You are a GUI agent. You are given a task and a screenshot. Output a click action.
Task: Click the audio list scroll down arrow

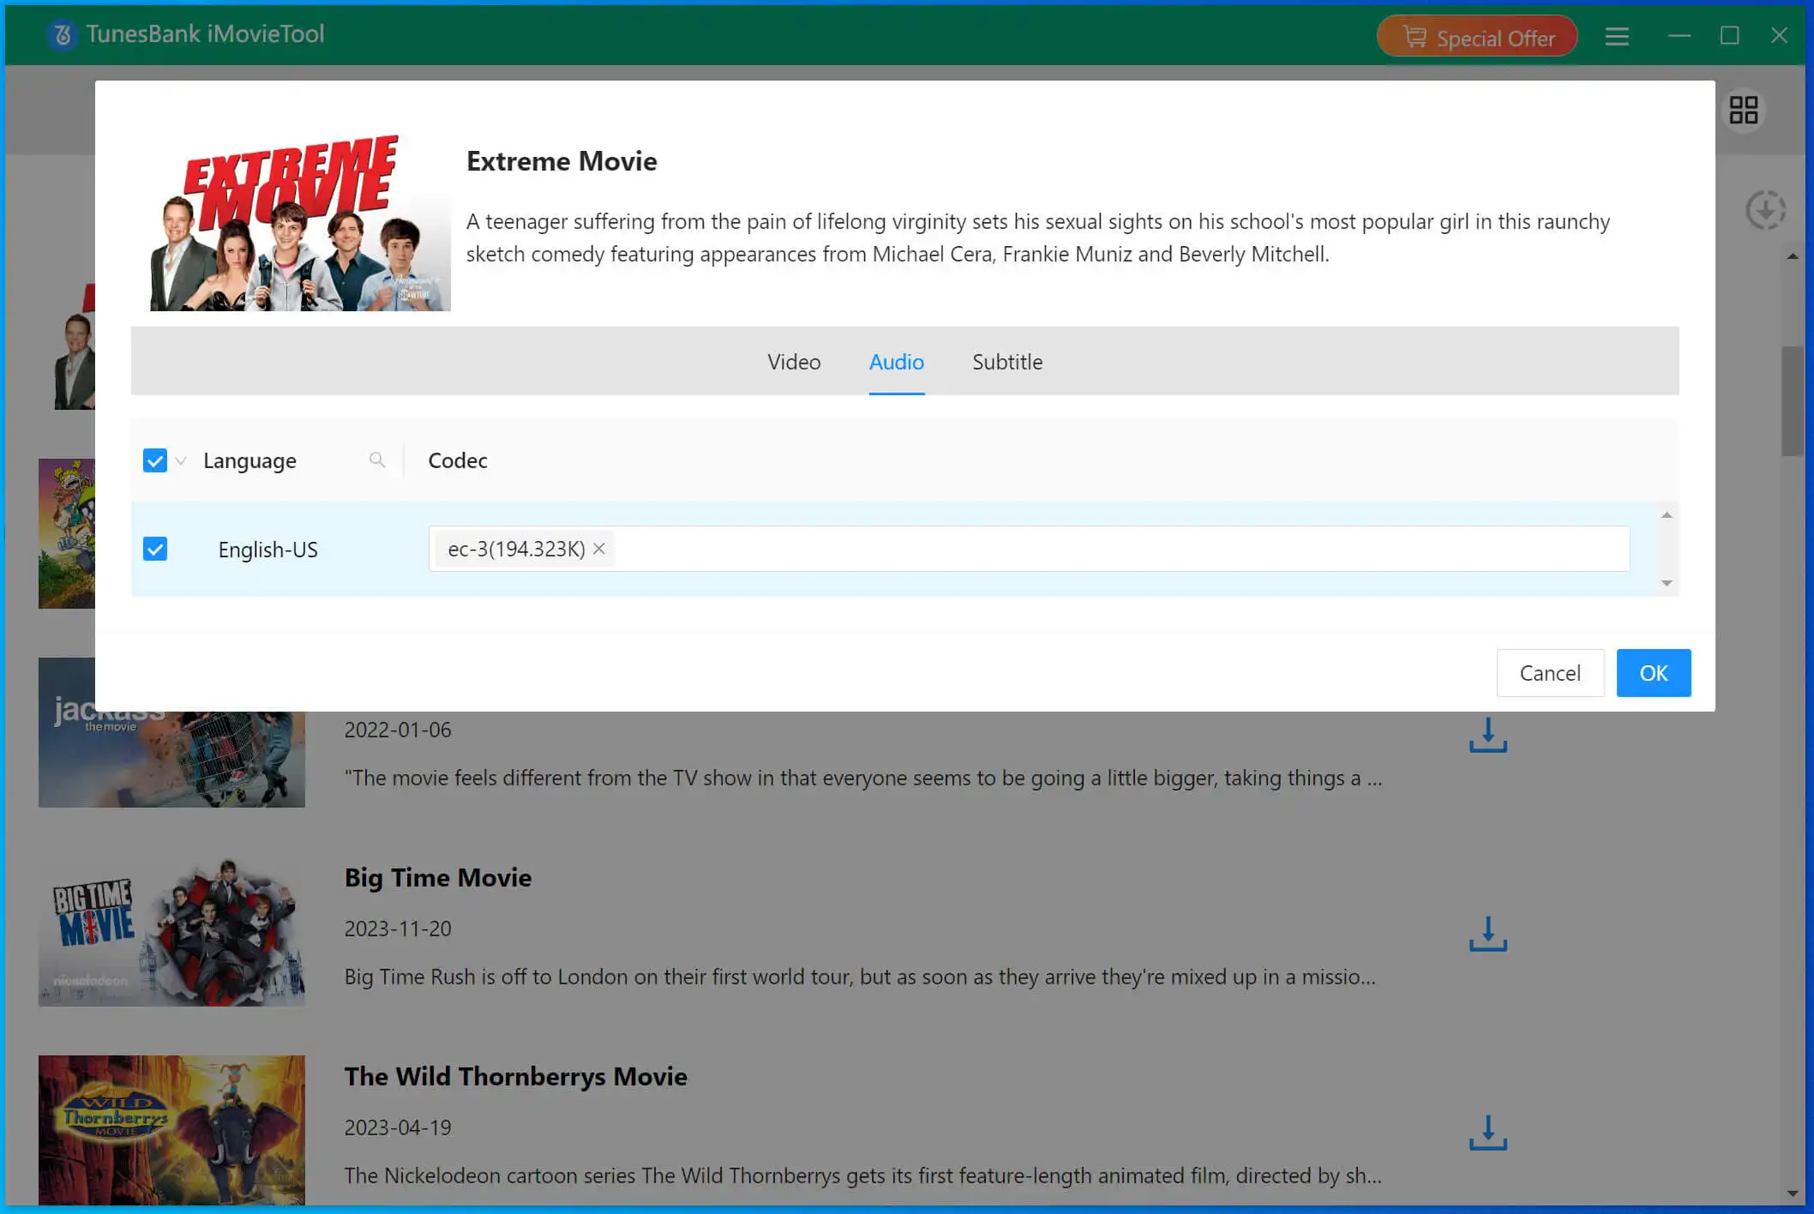coord(1667,583)
